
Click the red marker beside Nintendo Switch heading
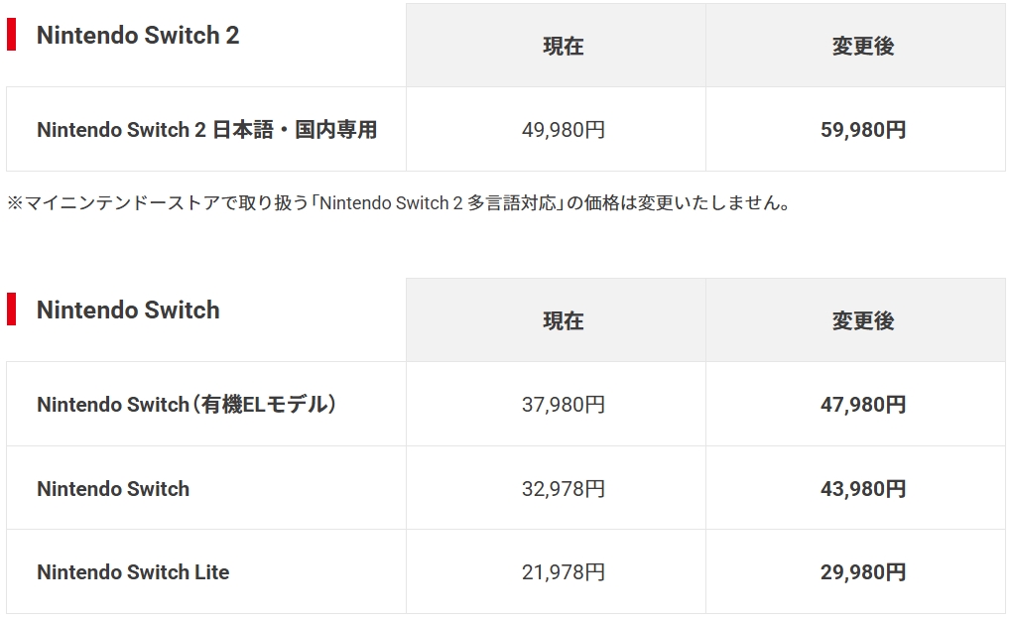pyautogui.click(x=11, y=310)
